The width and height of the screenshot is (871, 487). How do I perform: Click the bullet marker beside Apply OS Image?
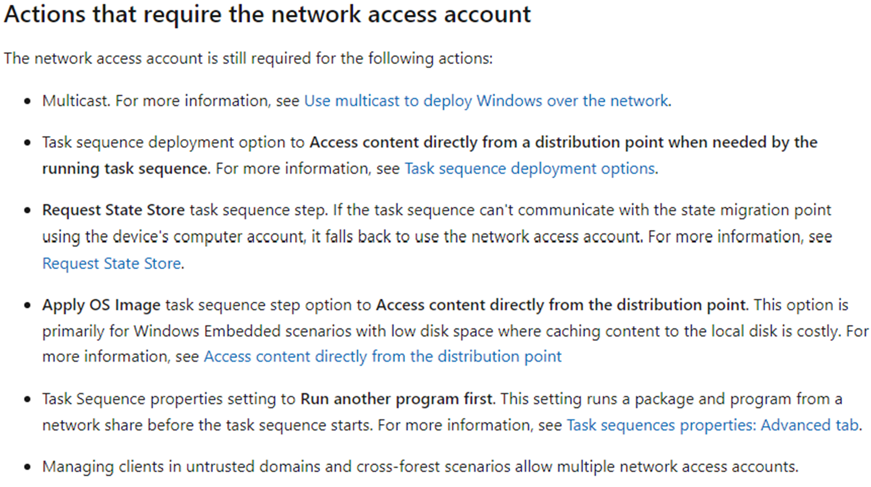[27, 306]
